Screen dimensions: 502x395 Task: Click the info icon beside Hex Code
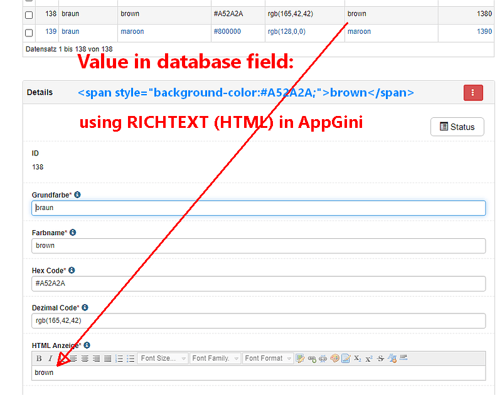point(72,270)
